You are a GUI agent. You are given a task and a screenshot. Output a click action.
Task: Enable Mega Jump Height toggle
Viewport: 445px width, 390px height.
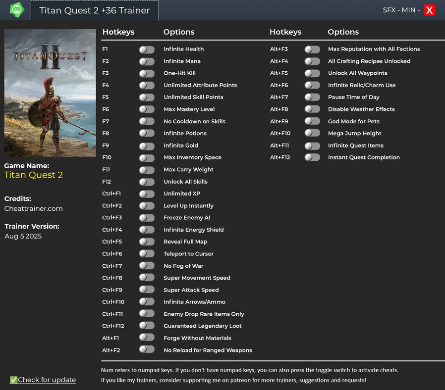[312, 133]
